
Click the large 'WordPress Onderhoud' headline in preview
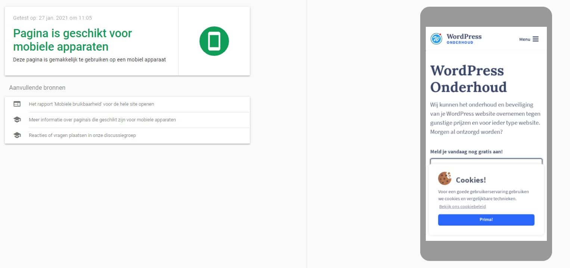(x=468, y=79)
